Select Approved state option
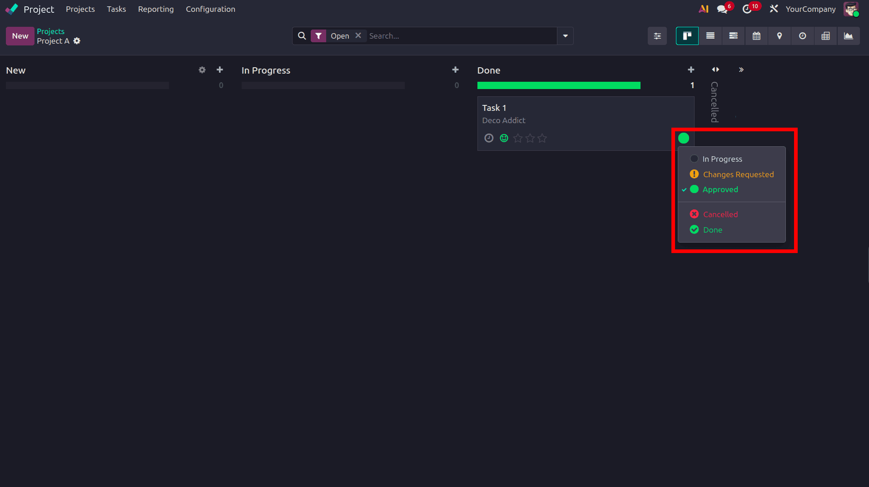The height and width of the screenshot is (487, 869). tap(732, 189)
